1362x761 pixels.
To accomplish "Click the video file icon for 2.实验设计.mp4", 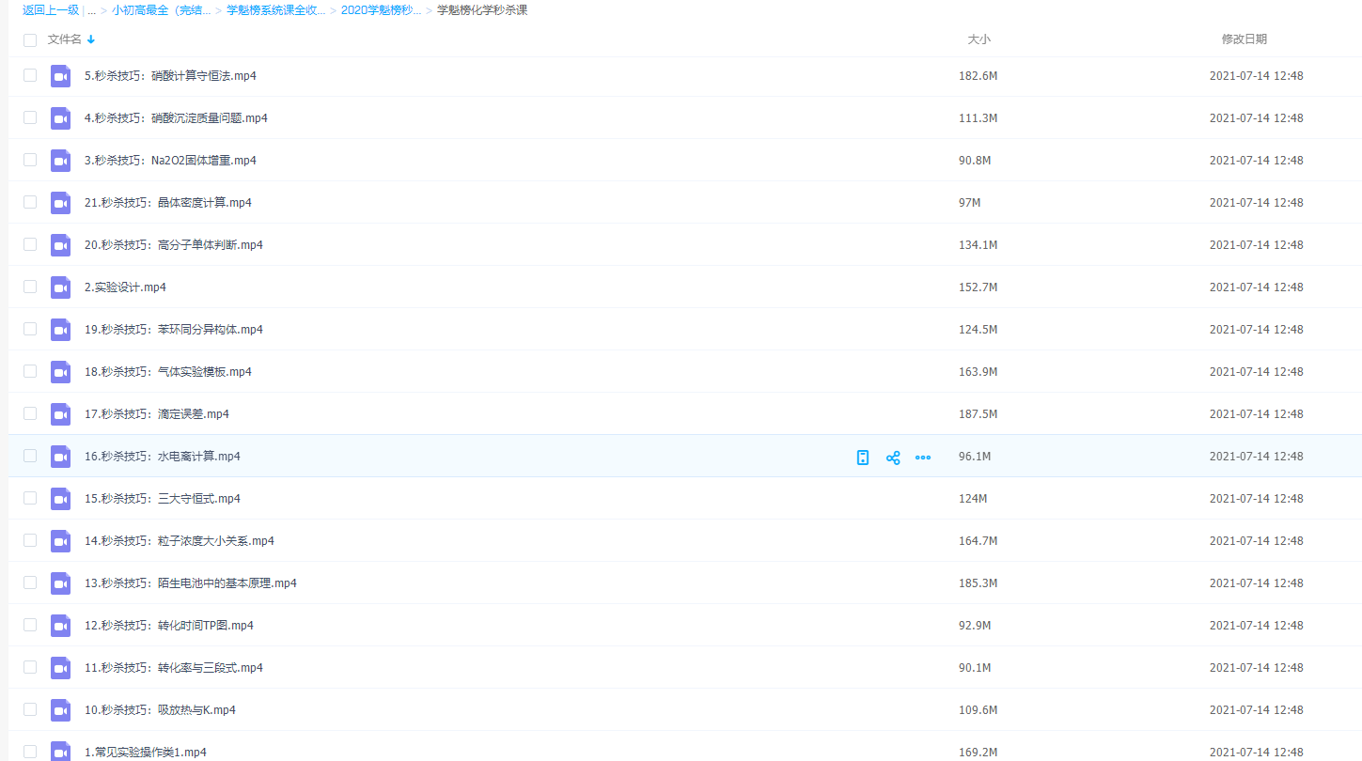I will pyautogui.click(x=61, y=287).
